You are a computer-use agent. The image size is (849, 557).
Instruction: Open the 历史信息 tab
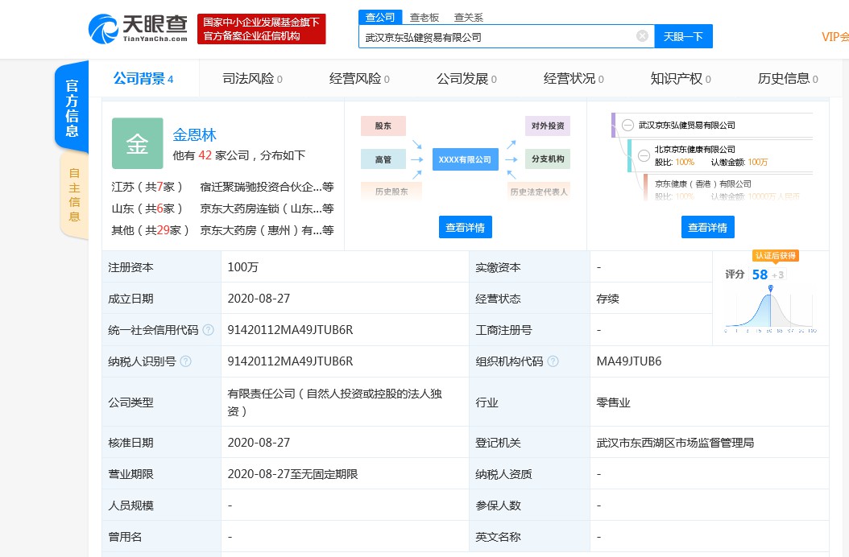click(x=788, y=79)
